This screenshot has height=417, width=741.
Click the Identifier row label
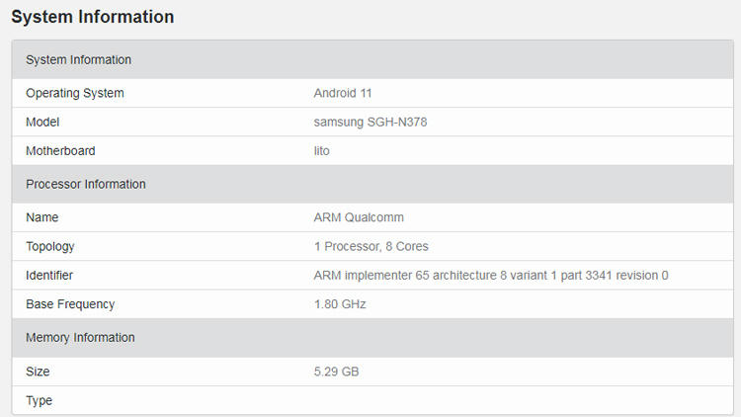tap(49, 275)
